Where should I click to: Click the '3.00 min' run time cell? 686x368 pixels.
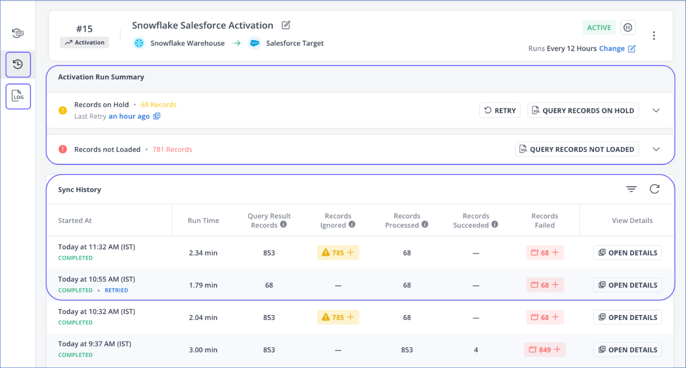[203, 350]
